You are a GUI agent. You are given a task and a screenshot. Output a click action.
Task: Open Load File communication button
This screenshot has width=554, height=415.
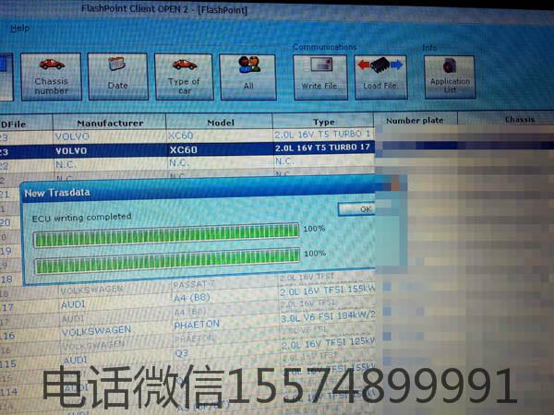click(x=380, y=77)
